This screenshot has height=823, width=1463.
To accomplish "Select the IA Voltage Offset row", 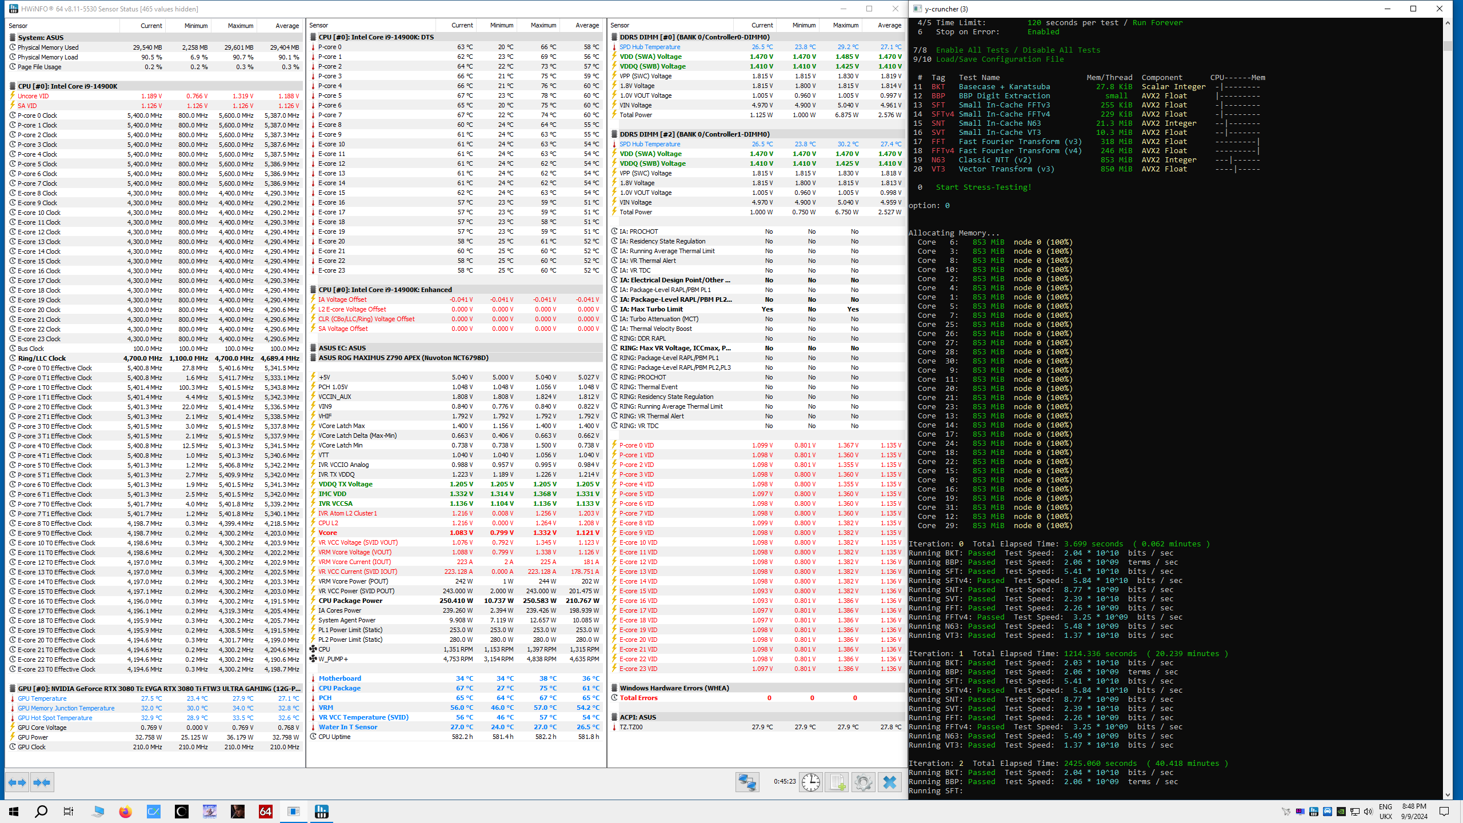I will click(456, 299).
